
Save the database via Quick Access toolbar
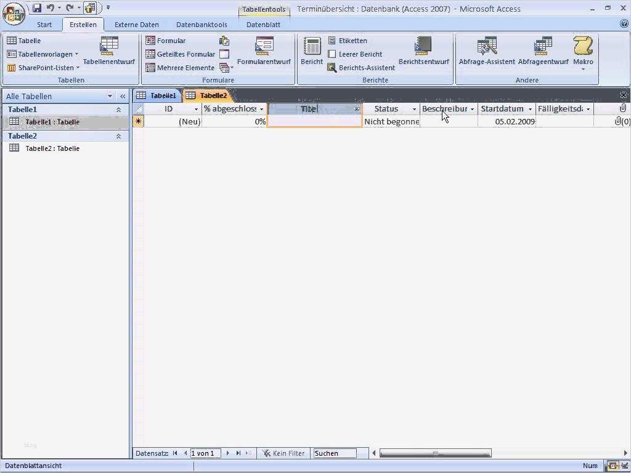point(36,6)
